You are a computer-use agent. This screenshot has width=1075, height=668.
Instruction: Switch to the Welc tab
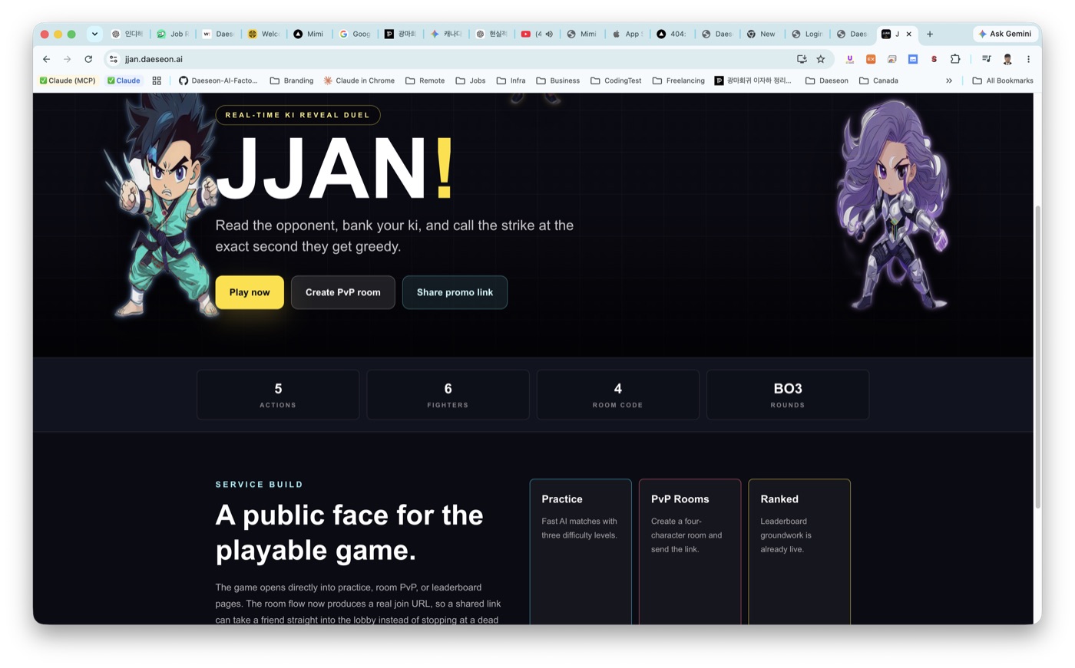click(x=264, y=34)
